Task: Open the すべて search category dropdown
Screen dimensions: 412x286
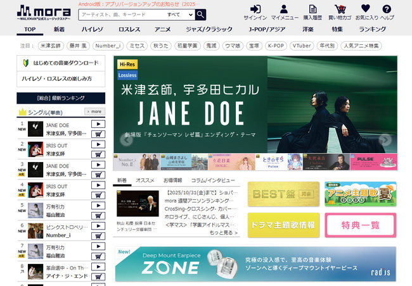Action: (180, 15)
